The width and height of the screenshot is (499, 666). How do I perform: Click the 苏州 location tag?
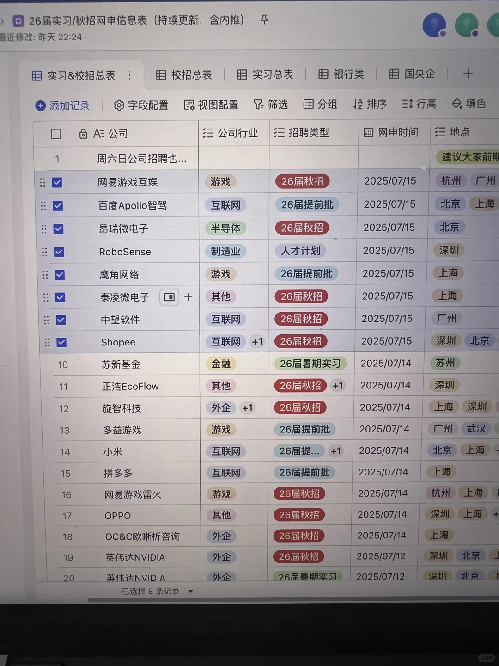coord(445,363)
